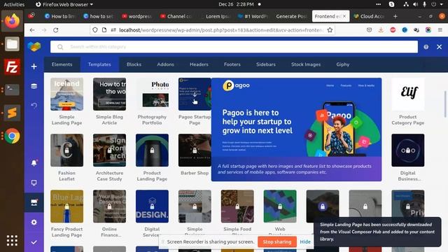Open the Settings gear in sidebar
The width and height of the screenshot is (448, 252).
(34, 223)
